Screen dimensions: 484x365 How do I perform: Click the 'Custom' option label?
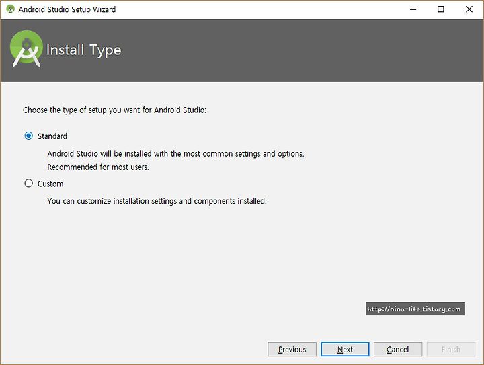(50, 184)
